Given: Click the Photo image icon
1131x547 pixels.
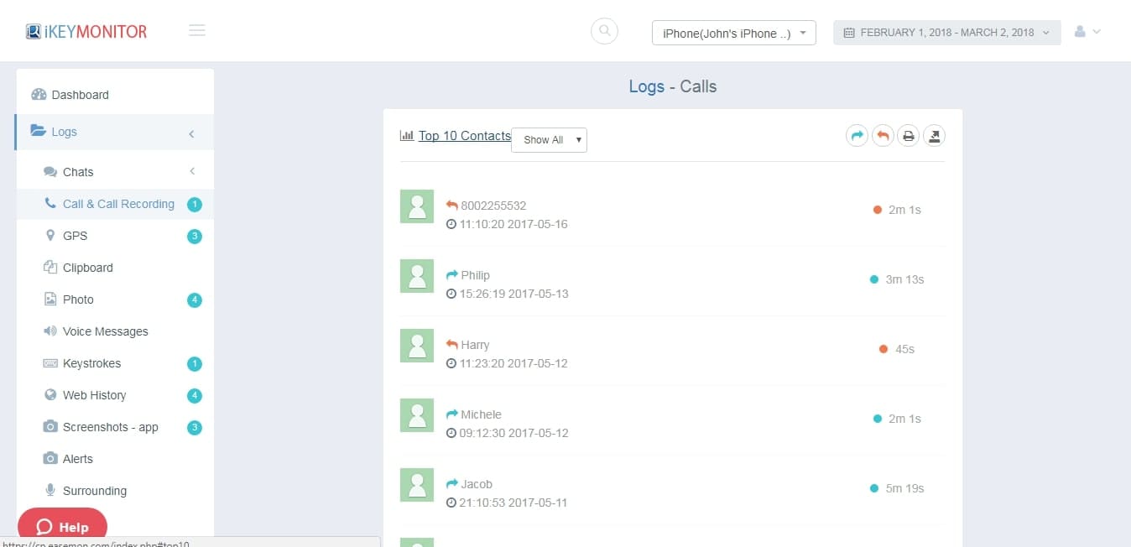Looking at the screenshot, I should coord(50,300).
